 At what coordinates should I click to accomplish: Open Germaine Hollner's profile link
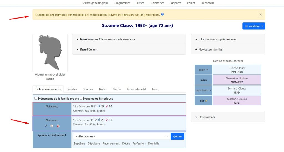(237, 78)
